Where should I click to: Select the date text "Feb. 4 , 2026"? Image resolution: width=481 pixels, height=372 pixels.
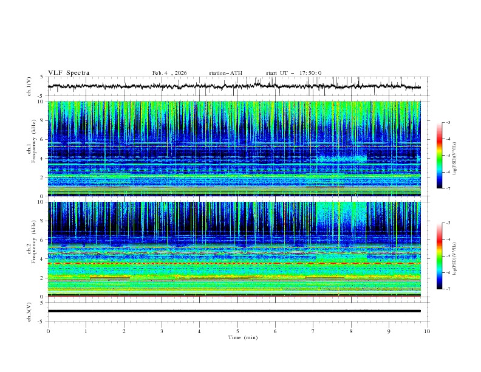point(169,73)
